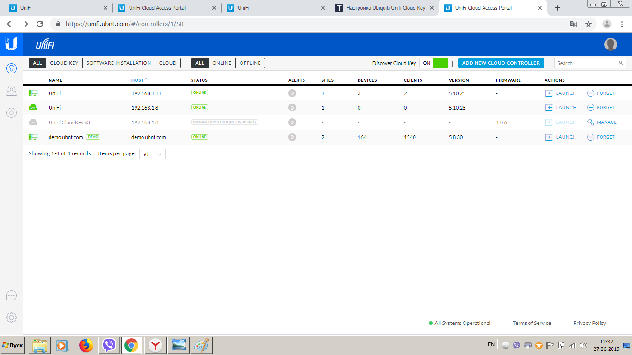Open the Privacy Policy link
The image size is (632, 355).
coord(589,323)
